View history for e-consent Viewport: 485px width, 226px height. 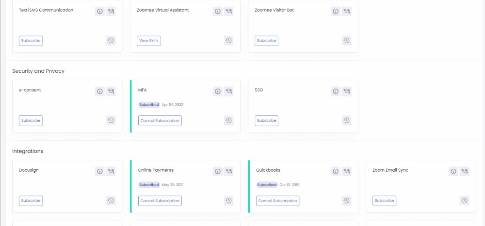pyautogui.click(x=111, y=120)
